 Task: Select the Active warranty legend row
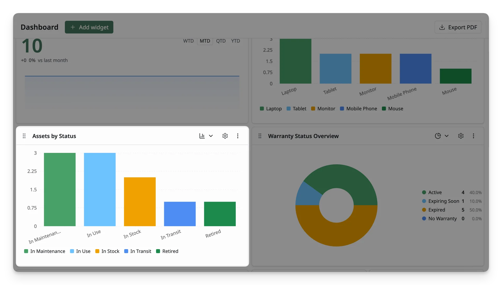tap(452, 192)
